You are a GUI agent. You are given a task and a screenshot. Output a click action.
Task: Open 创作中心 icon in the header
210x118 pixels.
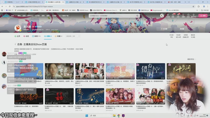coord(193,16)
